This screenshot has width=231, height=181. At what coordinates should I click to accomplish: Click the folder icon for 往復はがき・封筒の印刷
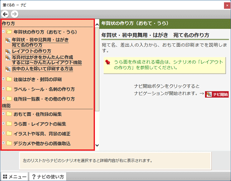coord(9,79)
